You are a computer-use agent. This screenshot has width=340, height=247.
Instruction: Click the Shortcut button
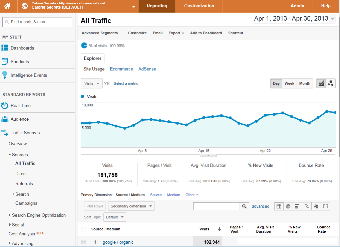236,33
